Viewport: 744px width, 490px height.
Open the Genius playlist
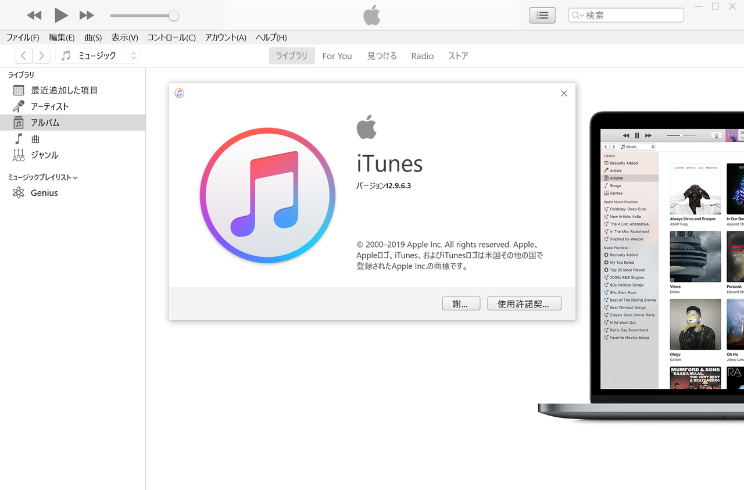coord(44,192)
